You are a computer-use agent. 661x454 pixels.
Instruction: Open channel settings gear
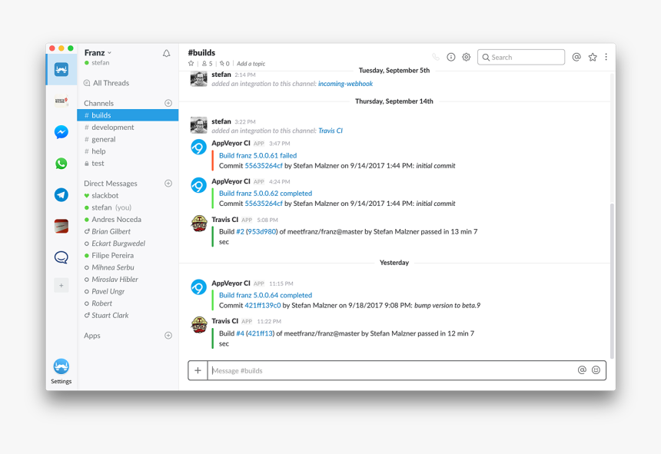[467, 57]
